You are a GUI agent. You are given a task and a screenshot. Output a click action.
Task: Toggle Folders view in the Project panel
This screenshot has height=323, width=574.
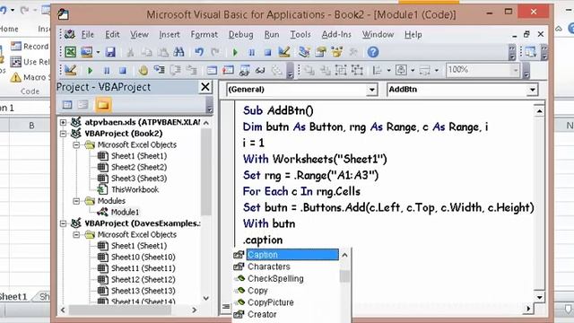tap(103, 105)
